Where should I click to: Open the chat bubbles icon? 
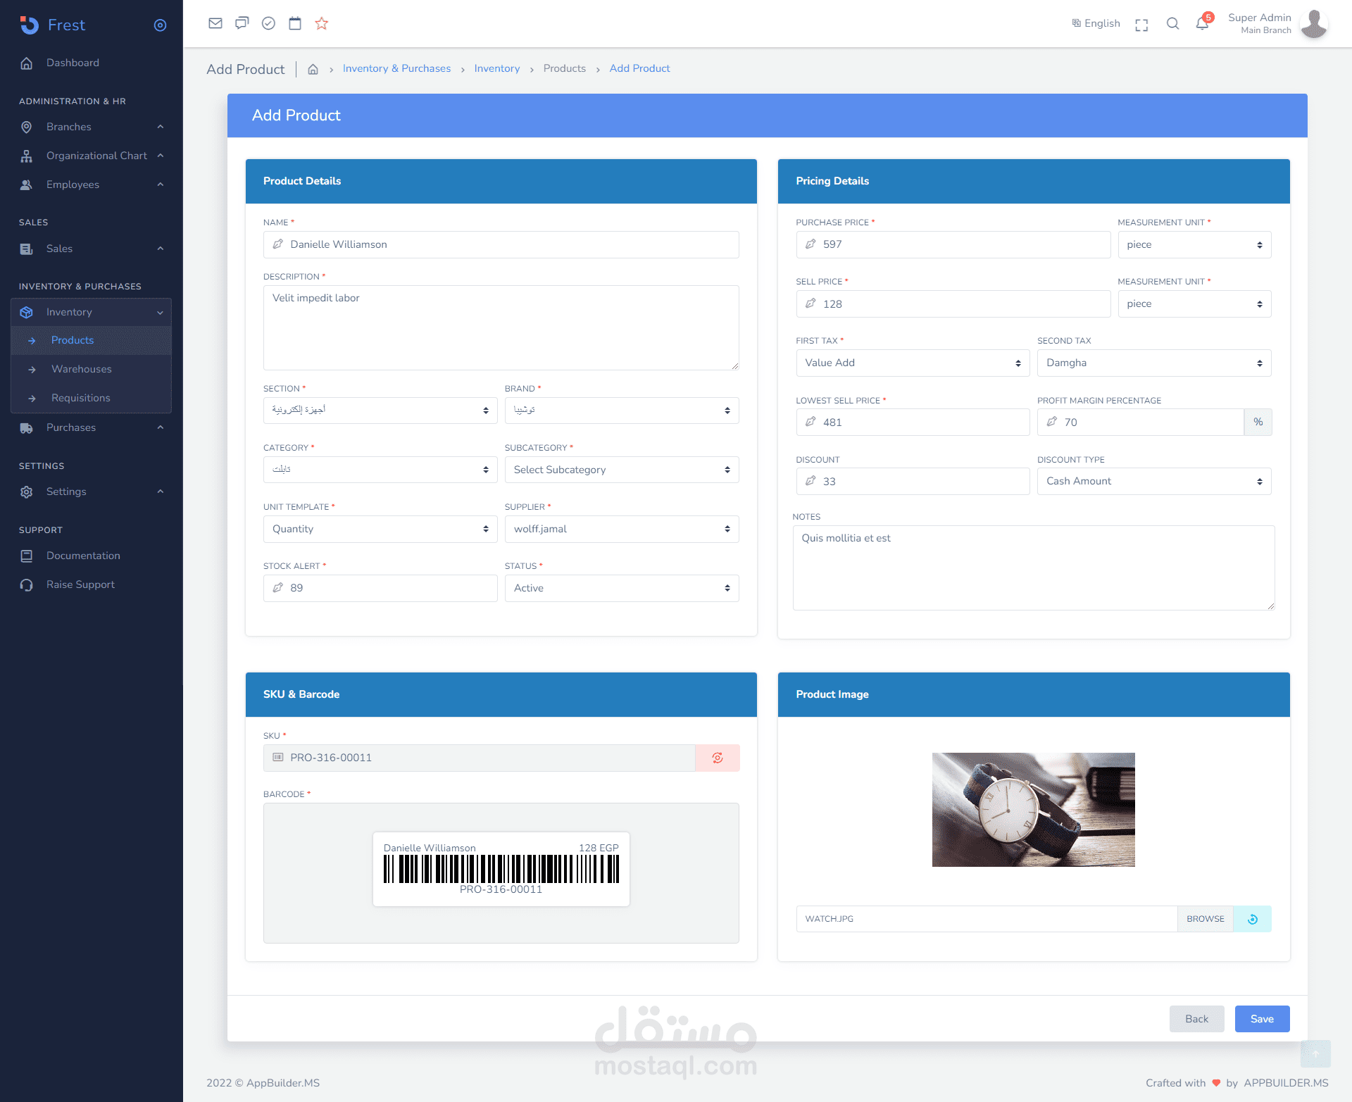pos(242,23)
